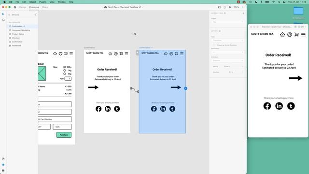309x174 pixels.
Task: Click the Purchase button on Checkout artboard
Action: (64, 135)
